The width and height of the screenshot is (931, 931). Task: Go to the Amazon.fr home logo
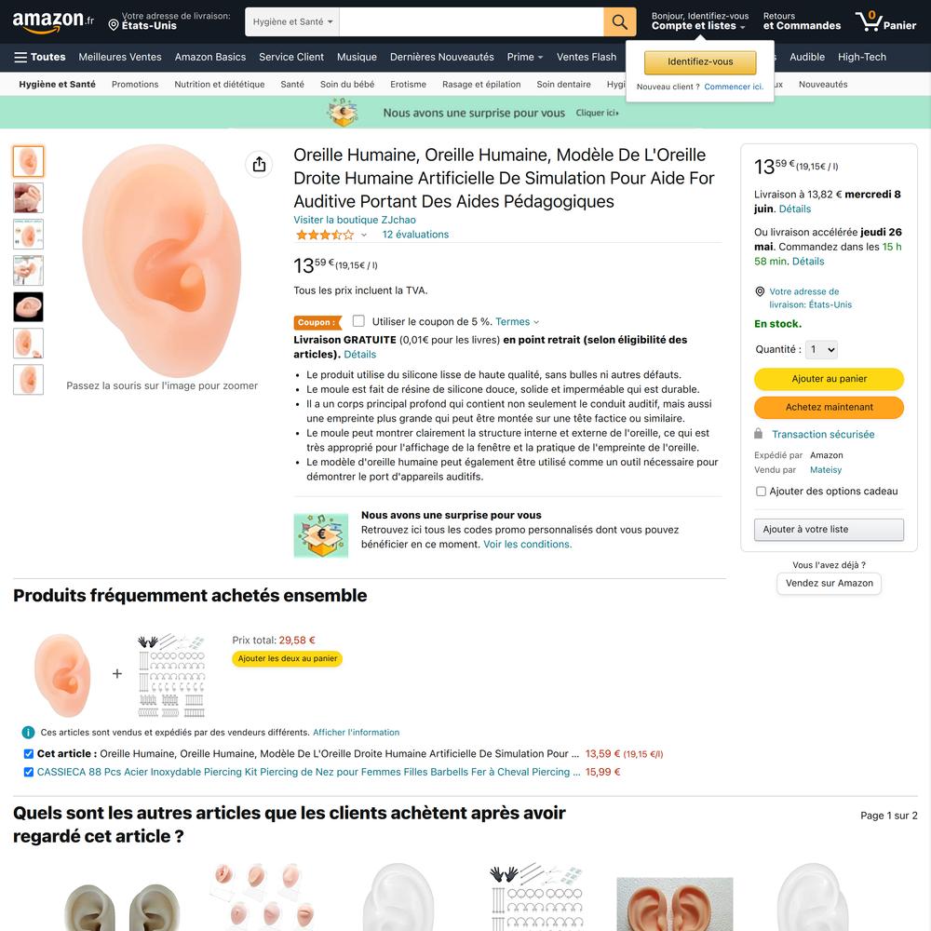point(53,21)
